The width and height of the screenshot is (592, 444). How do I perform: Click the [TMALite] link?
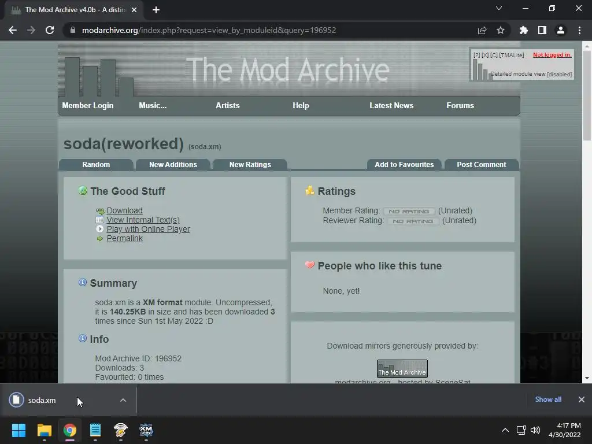[x=512, y=55]
